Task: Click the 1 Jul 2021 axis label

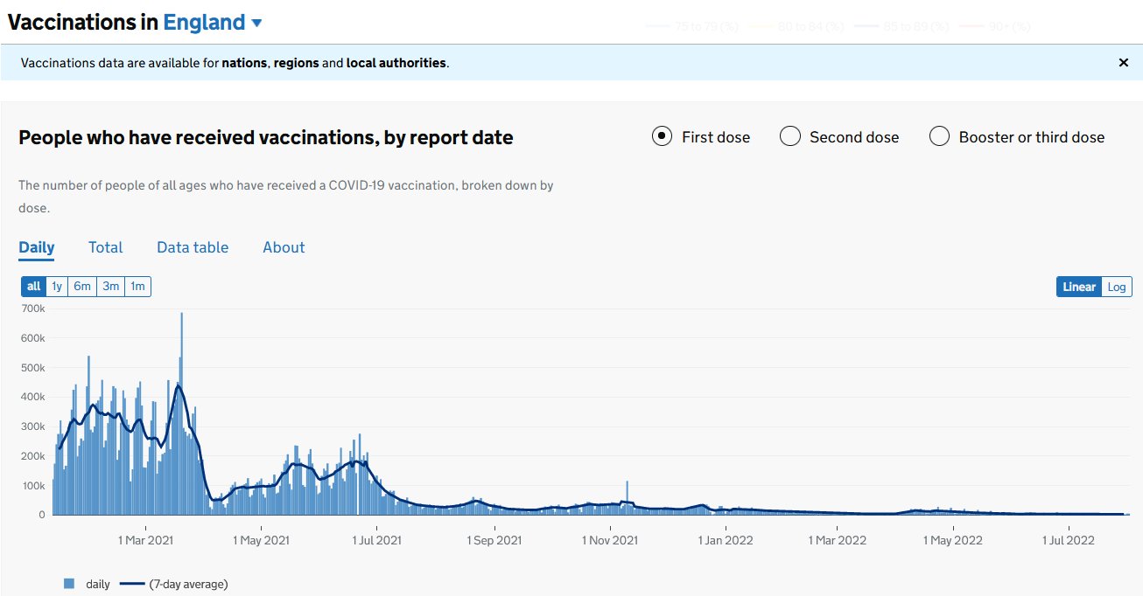Action: 376,540
